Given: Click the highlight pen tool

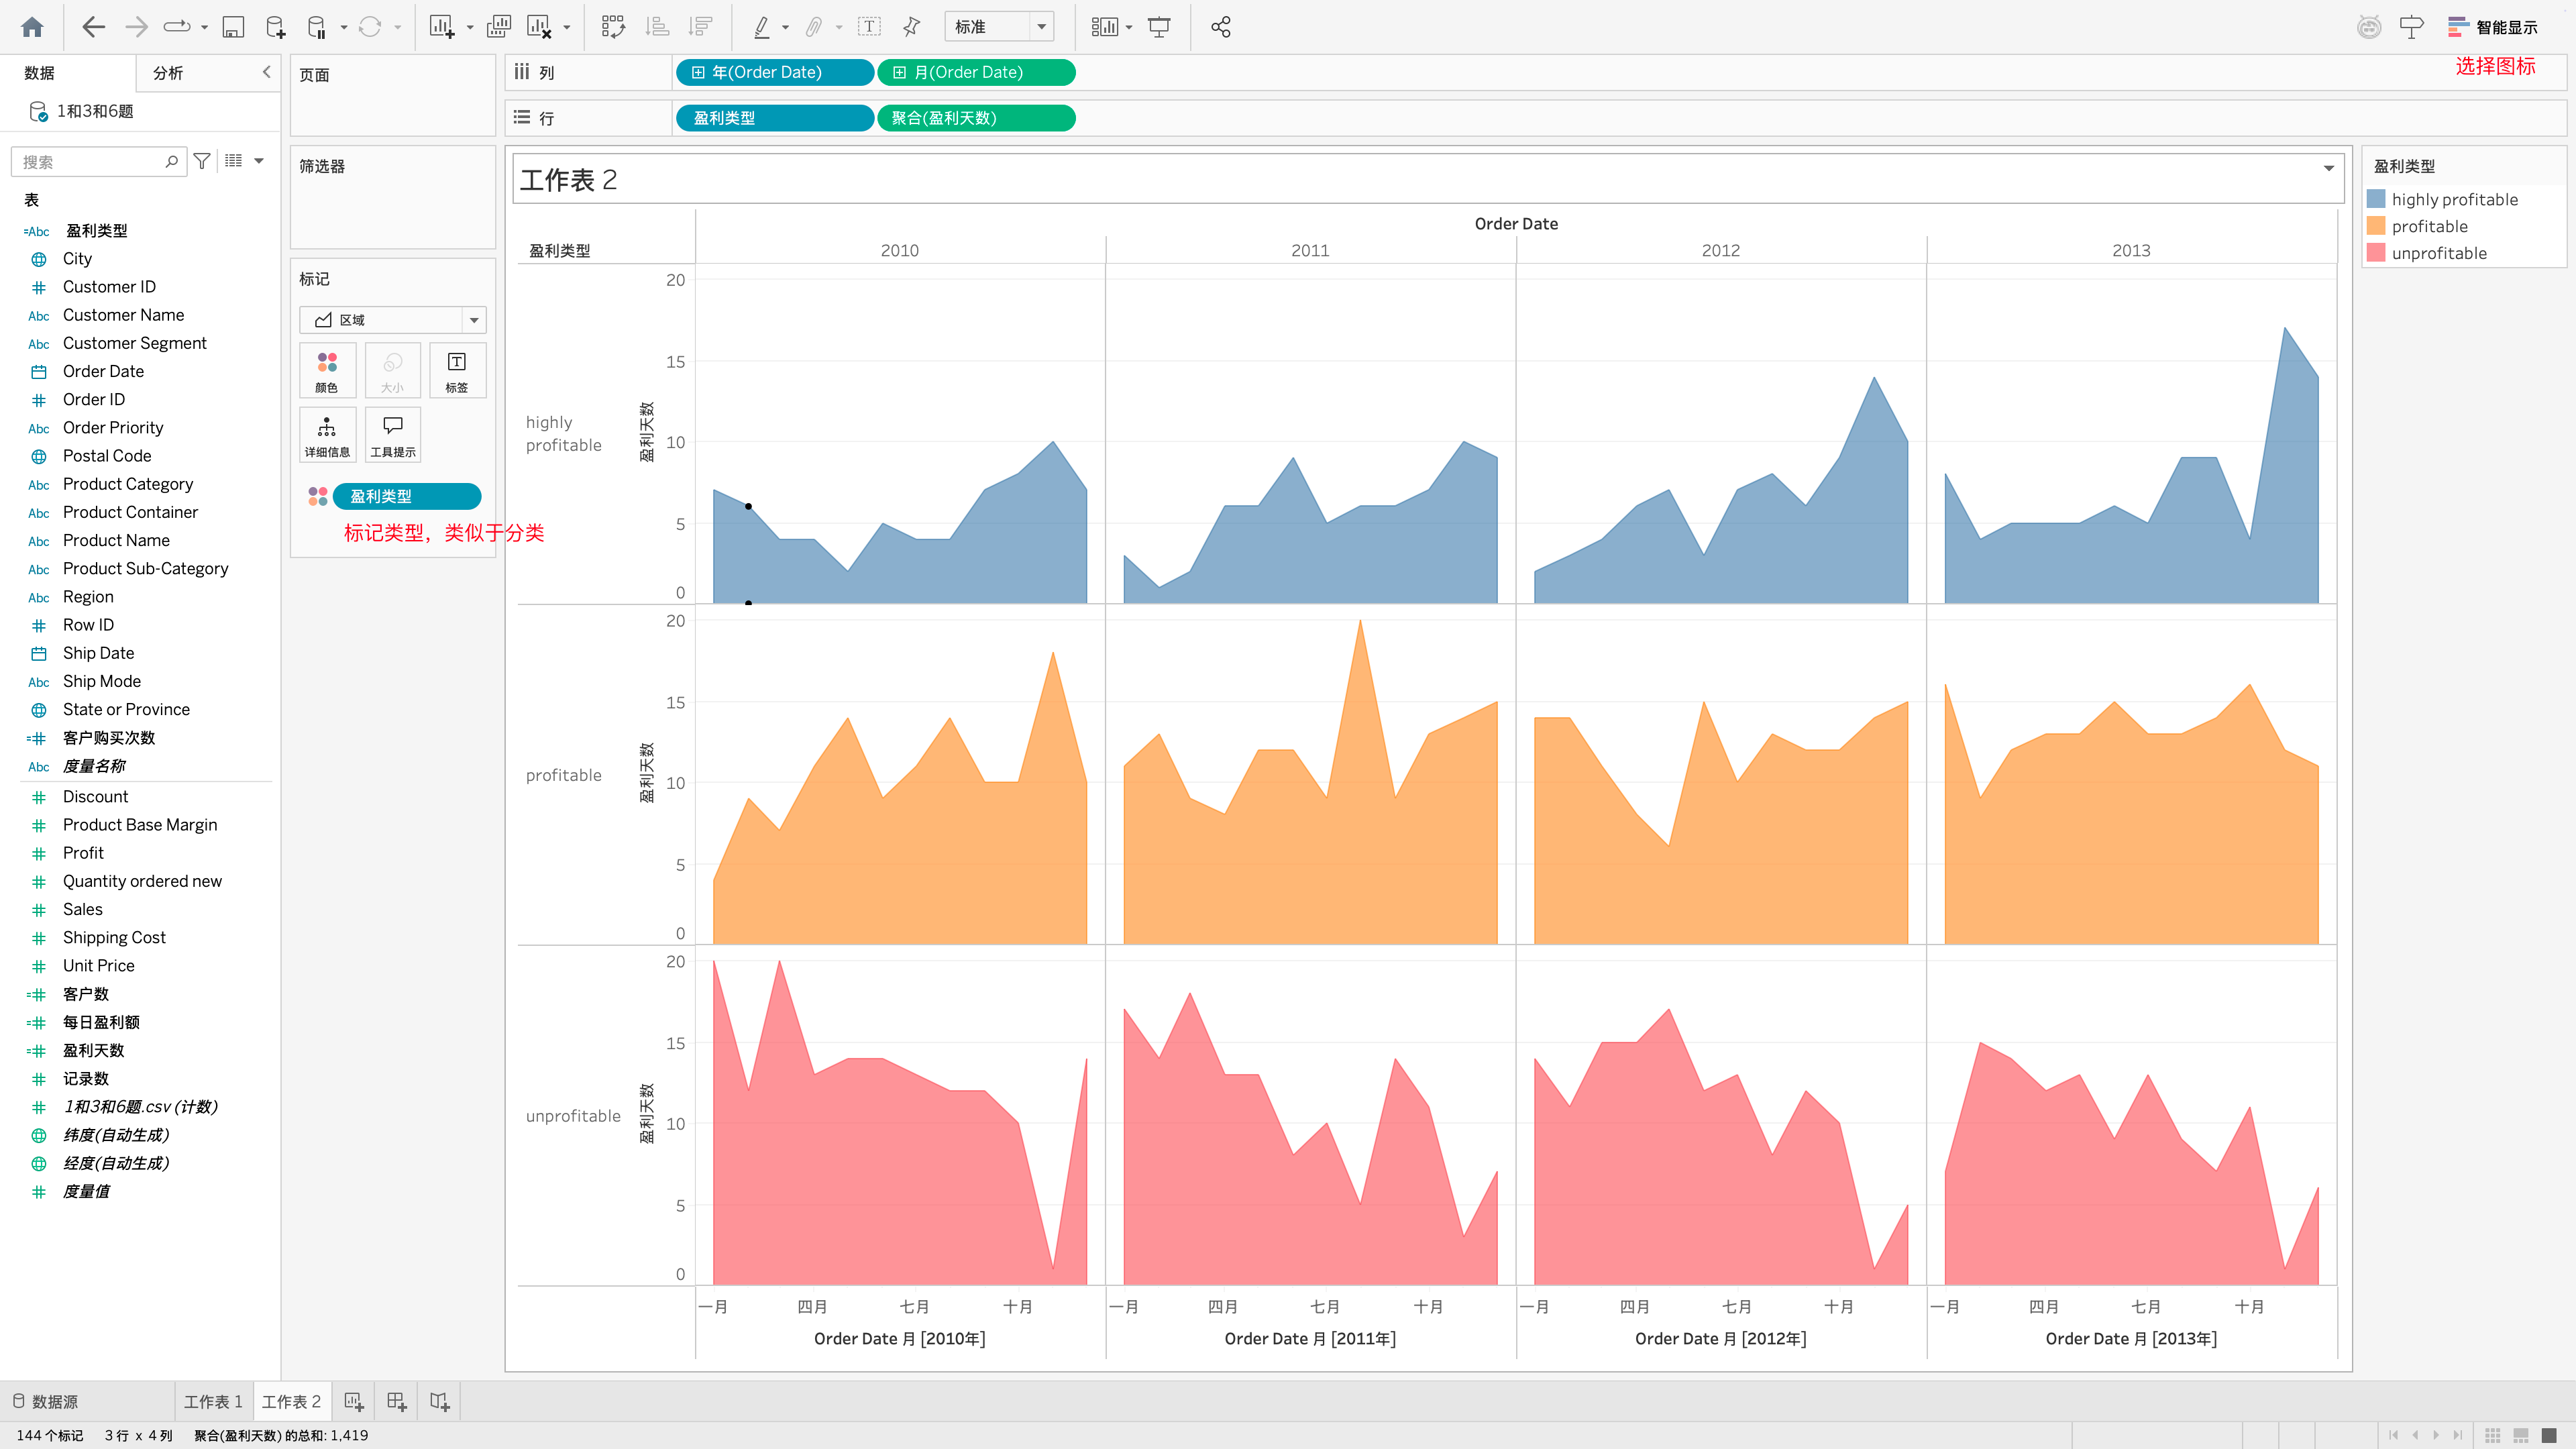Looking at the screenshot, I should point(762,27).
